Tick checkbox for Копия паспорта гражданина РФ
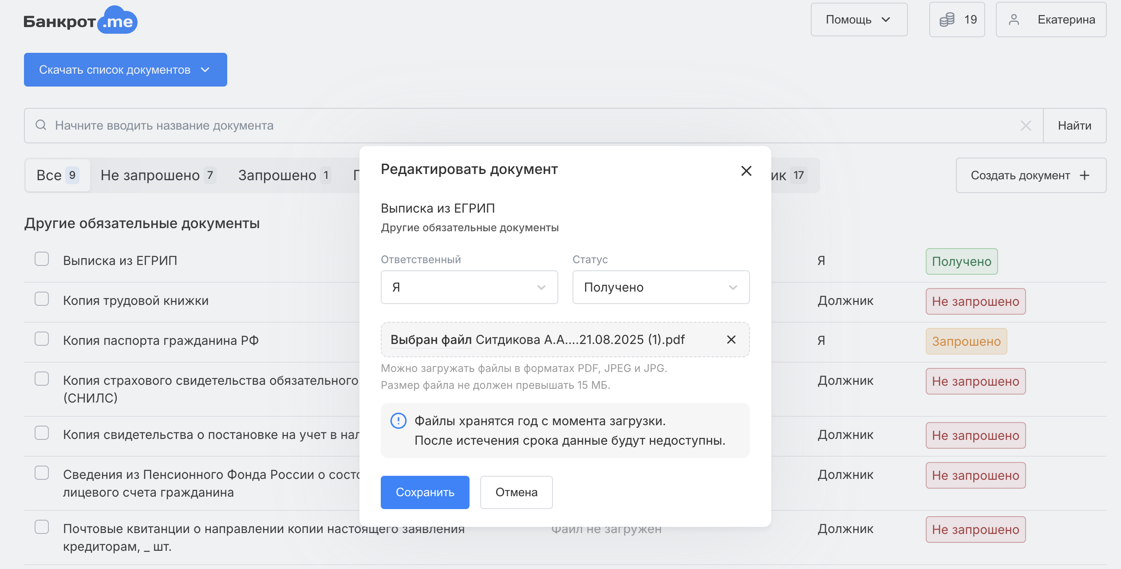The image size is (1121, 569). [x=42, y=339]
